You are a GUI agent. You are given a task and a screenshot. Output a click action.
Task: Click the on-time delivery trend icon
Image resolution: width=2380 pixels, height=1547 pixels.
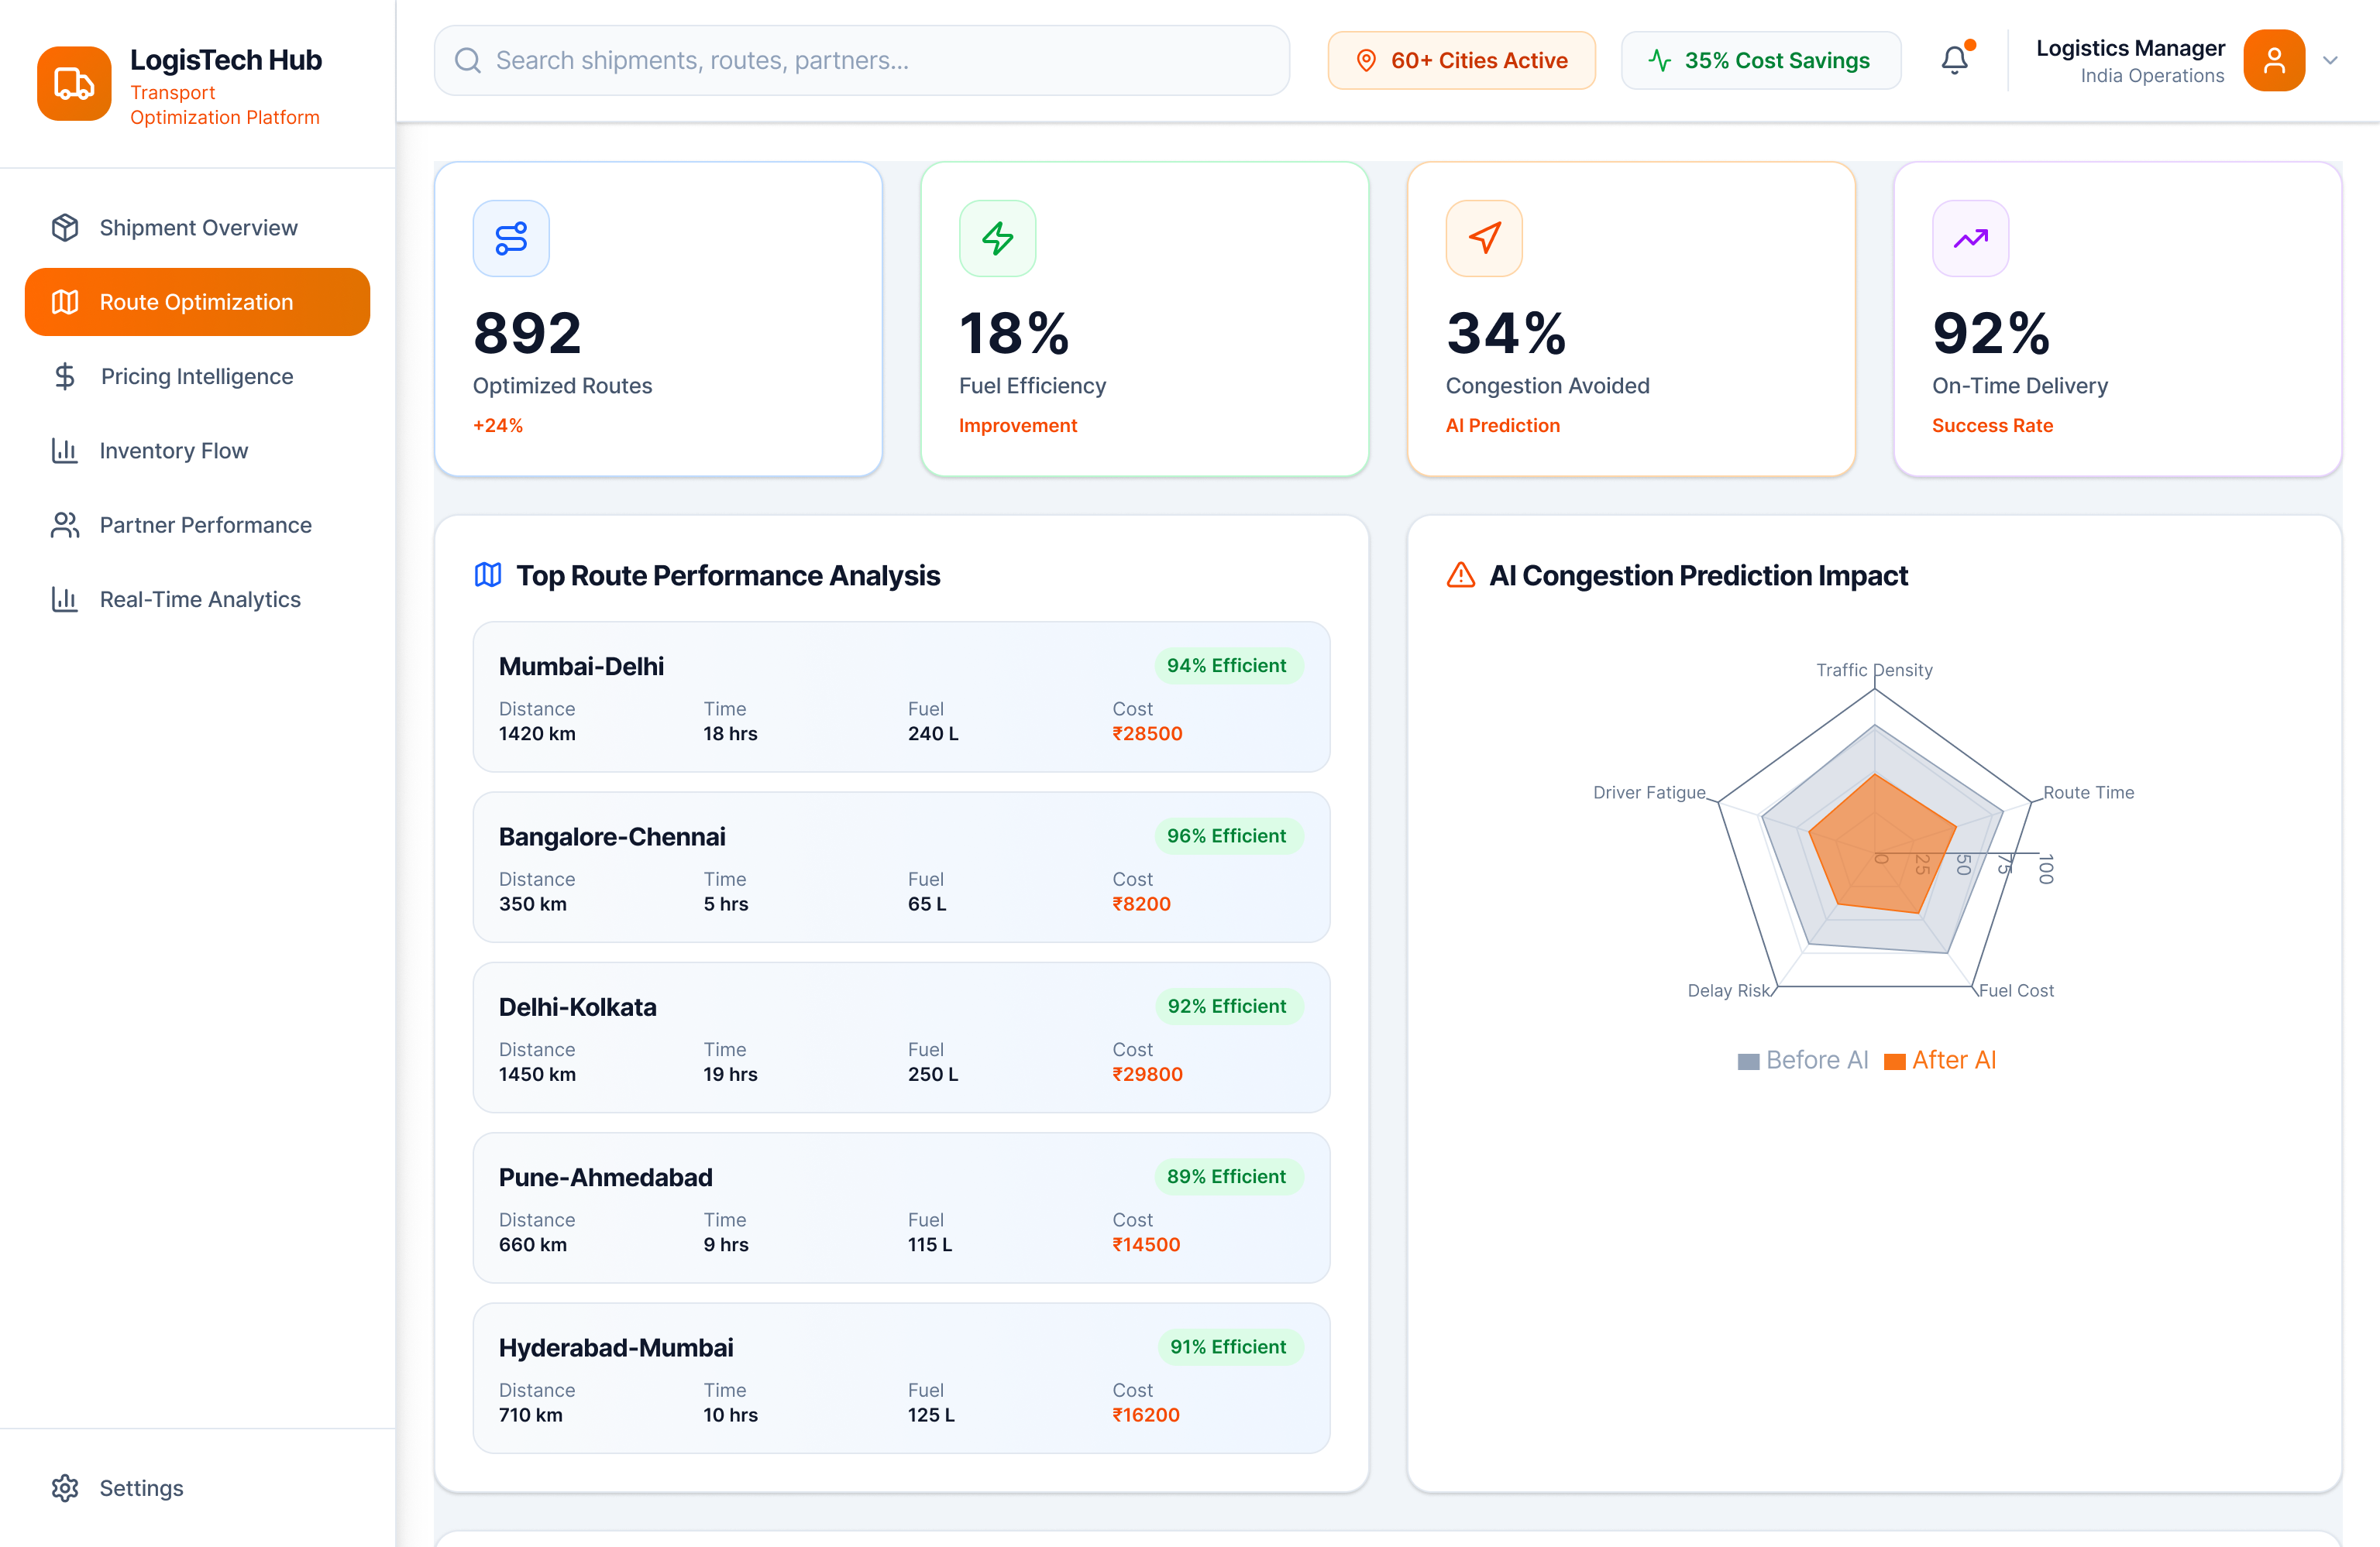pyautogui.click(x=1969, y=238)
